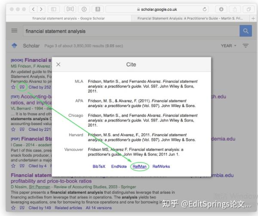The width and height of the screenshot is (258, 216).
Task: Open 'Cited by 4' link
Action: (x=37, y=166)
